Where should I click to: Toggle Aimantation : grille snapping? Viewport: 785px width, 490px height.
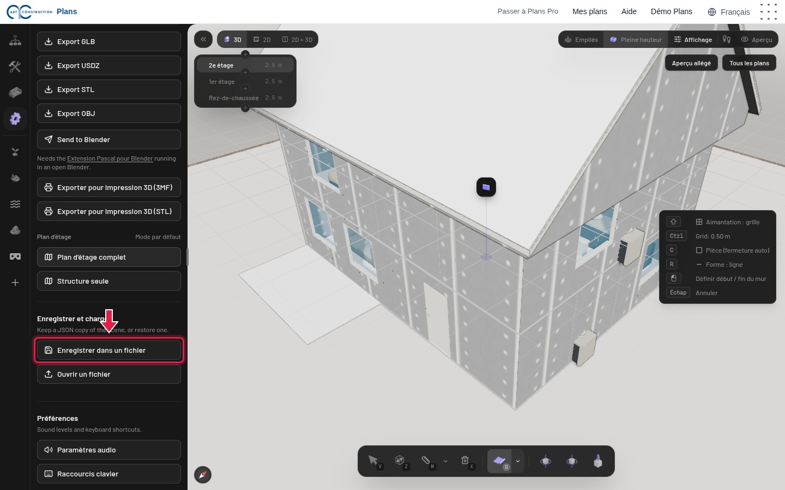click(x=728, y=222)
